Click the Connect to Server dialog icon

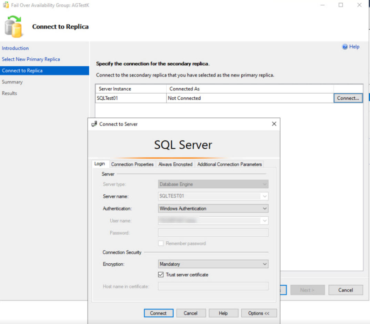pyautogui.click(x=94, y=124)
